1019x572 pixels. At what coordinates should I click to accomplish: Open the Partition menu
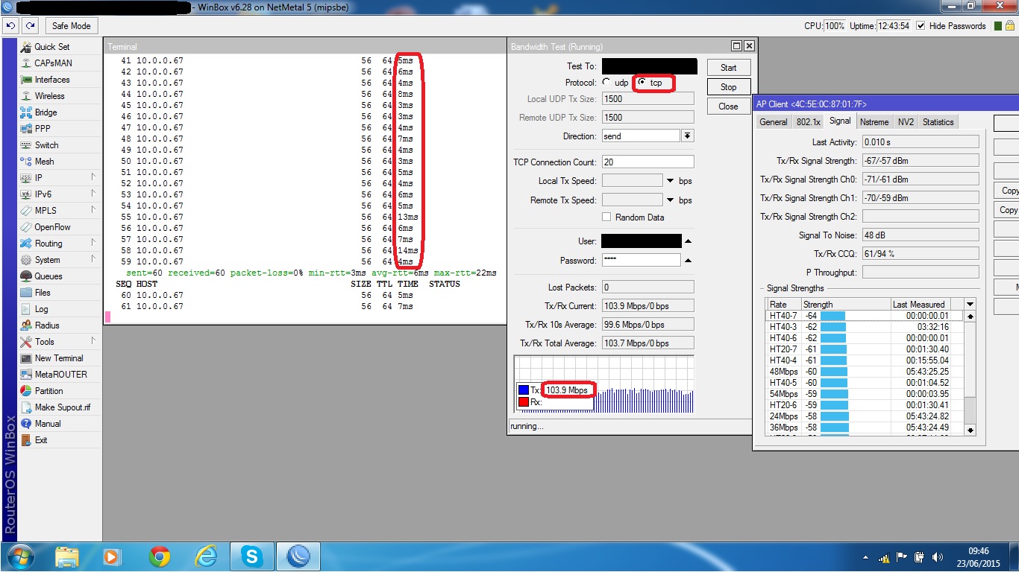pyautogui.click(x=48, y=391)
